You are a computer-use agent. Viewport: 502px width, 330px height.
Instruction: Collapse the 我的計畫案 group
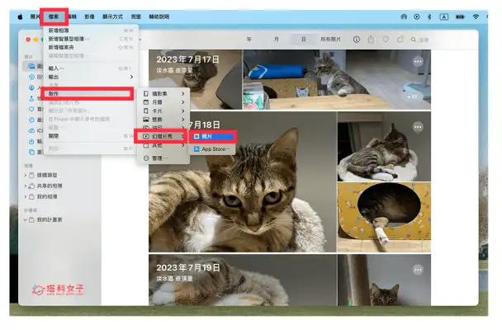click(26, 220)
